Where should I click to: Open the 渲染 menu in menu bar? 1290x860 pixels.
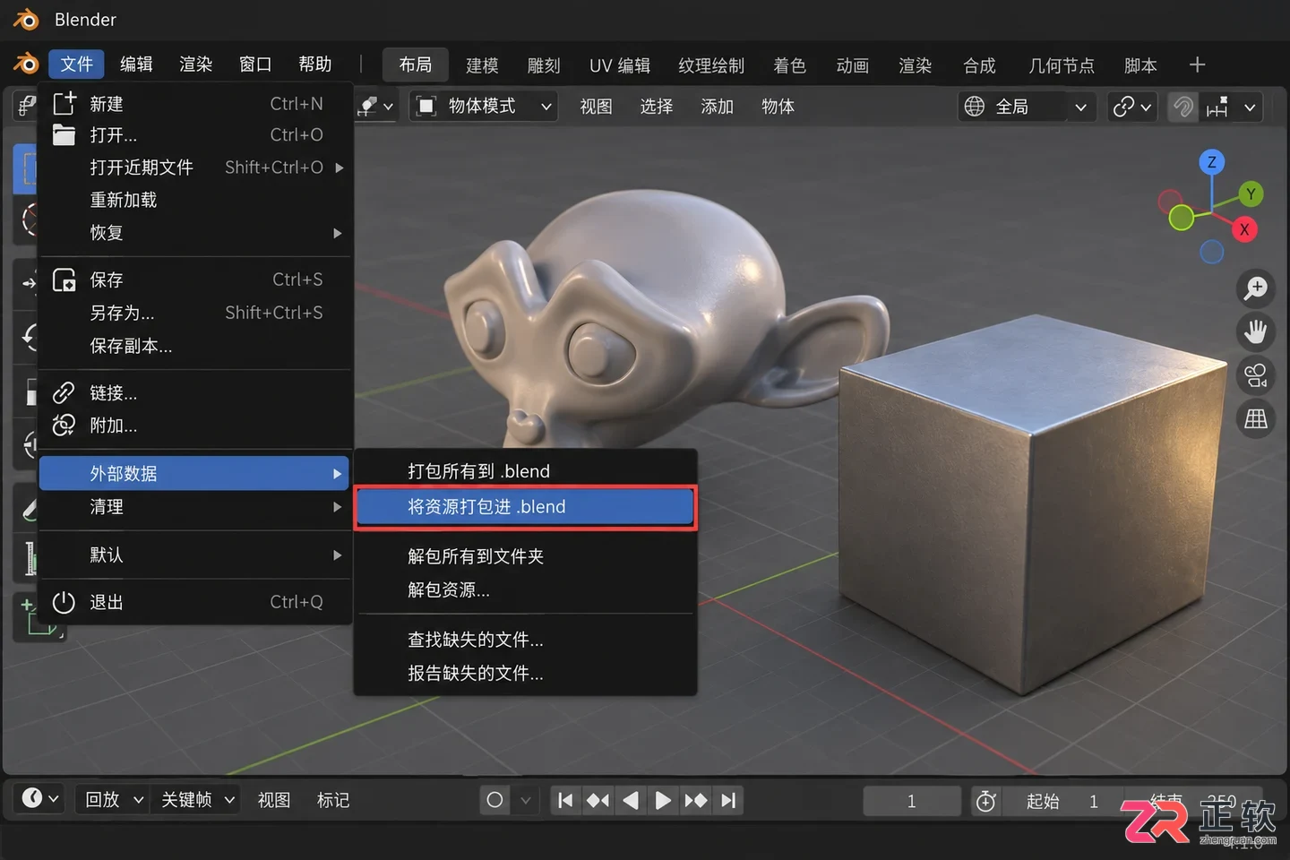[196, 64]
